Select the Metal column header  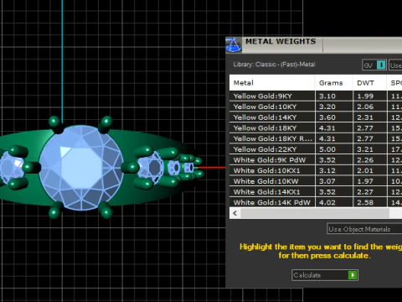(272, 83)
